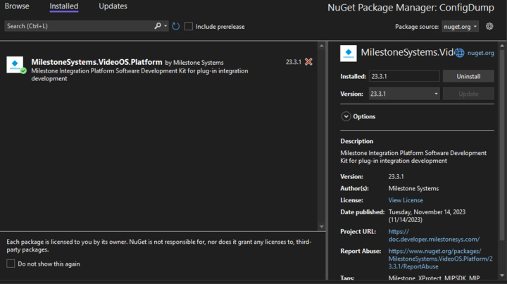Check Do not show this again
Screen dimensions: 507x284
pyautogui.click(x=11, y=264)
